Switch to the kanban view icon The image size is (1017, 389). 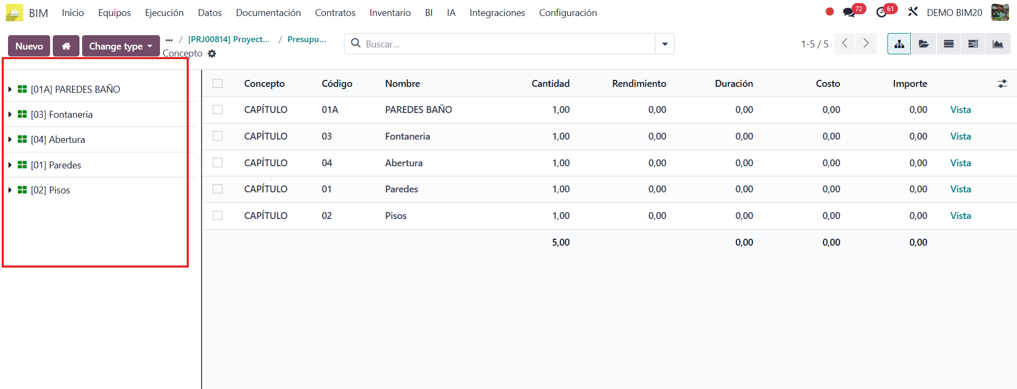[x=973, y=44]
